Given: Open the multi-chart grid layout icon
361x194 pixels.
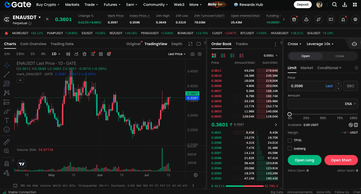Looking at the screenshot, I should (x=101, y=54).
